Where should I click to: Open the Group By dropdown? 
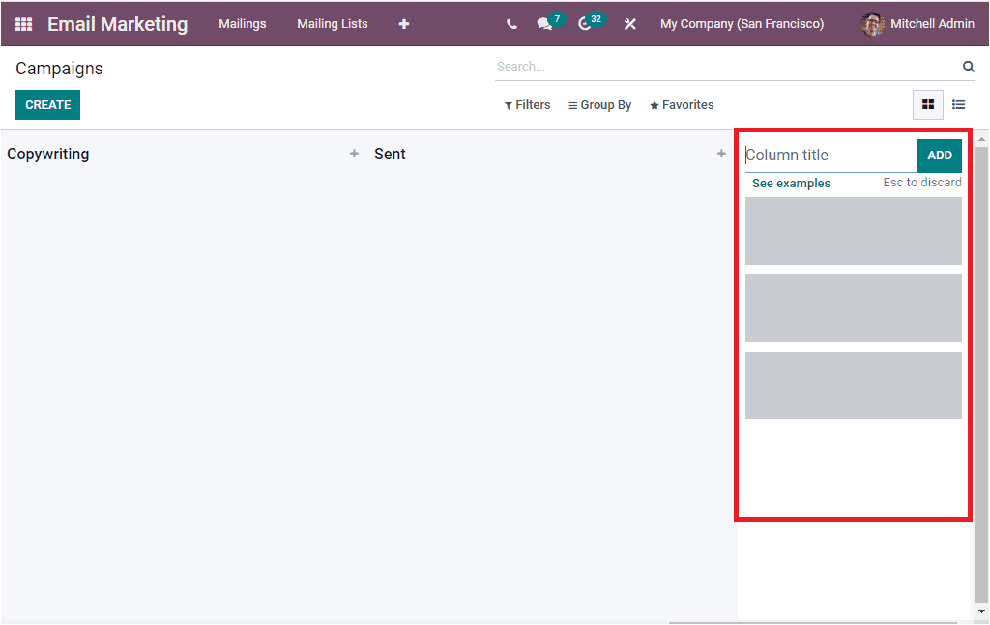pos(599,104)
